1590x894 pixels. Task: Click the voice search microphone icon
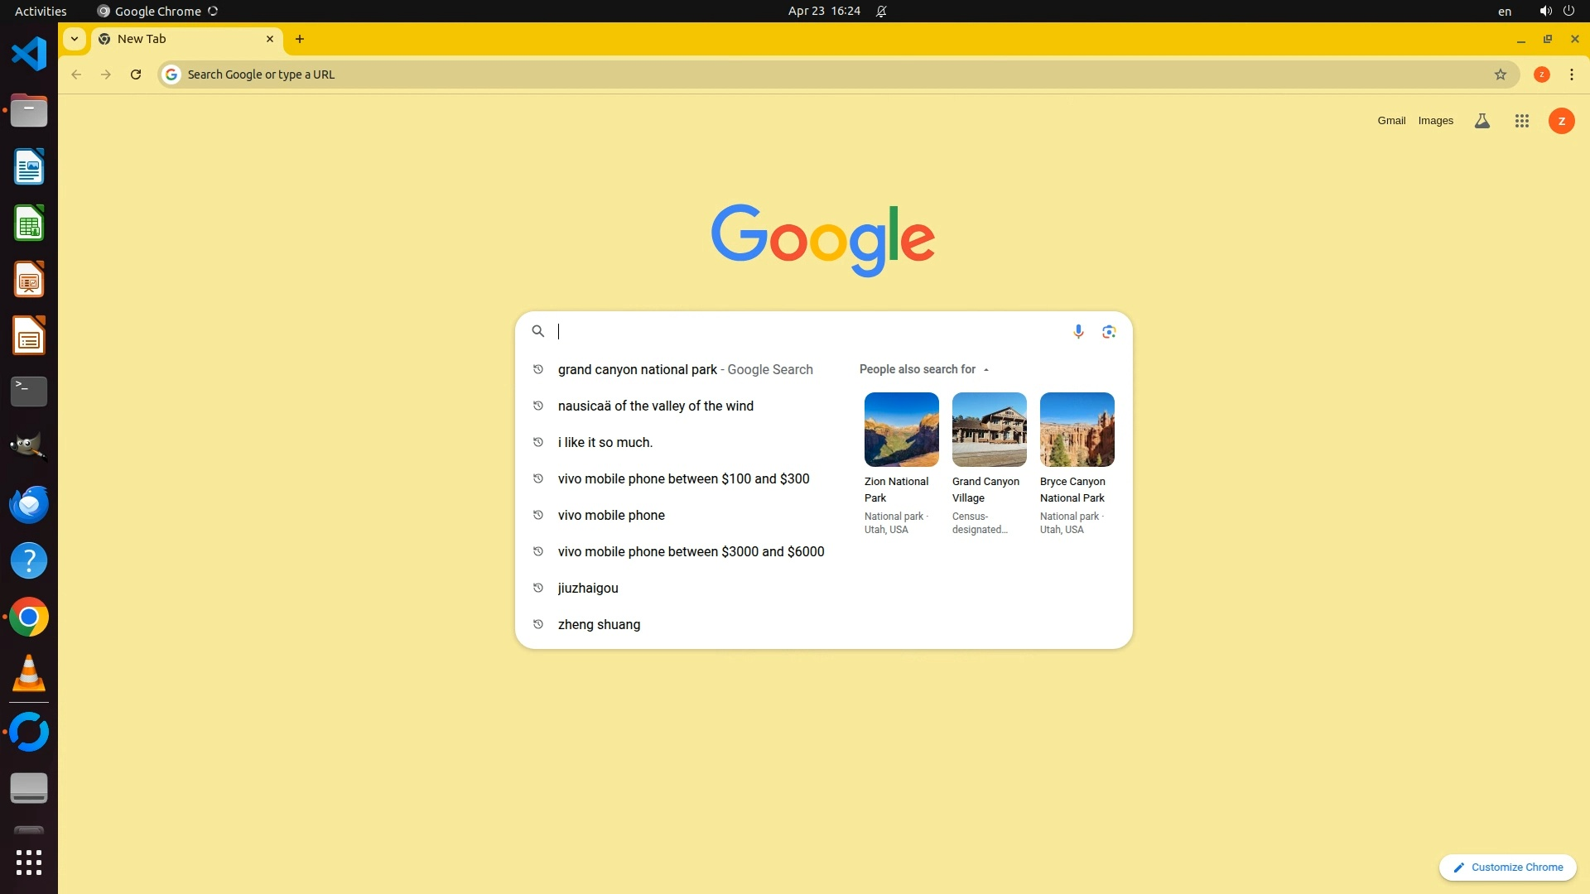coord(1078,331)
